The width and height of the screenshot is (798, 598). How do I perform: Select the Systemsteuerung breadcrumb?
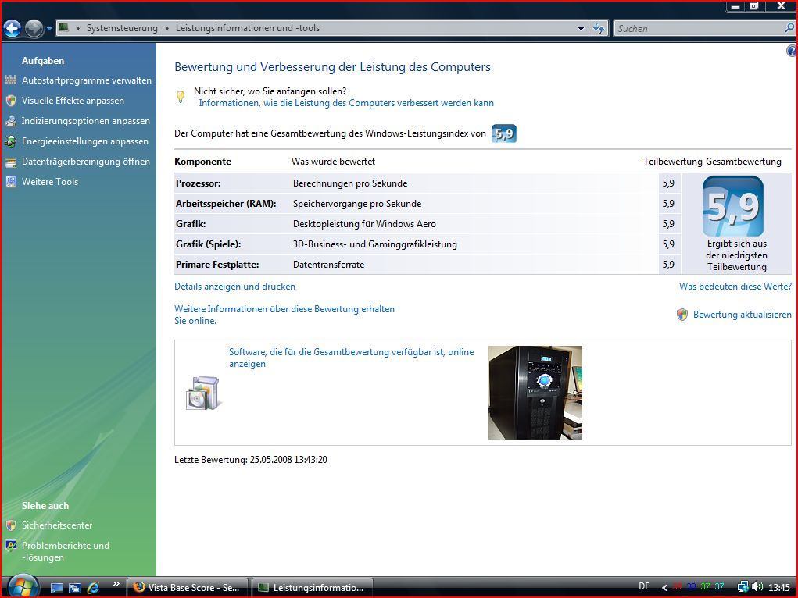122,28
